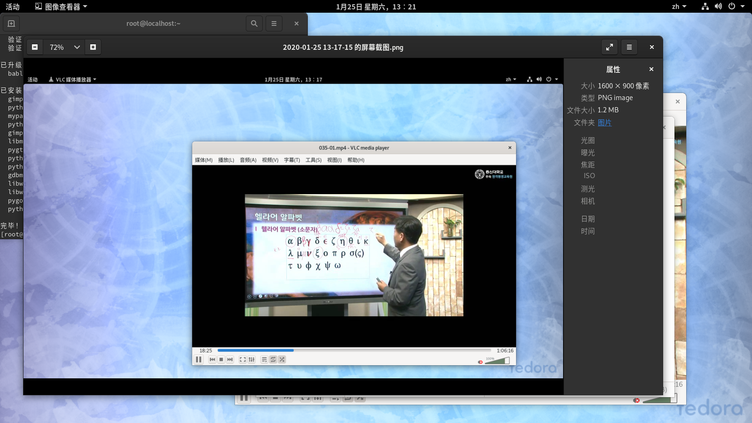Open the 图片 folder link

click(x=604, y=123)
